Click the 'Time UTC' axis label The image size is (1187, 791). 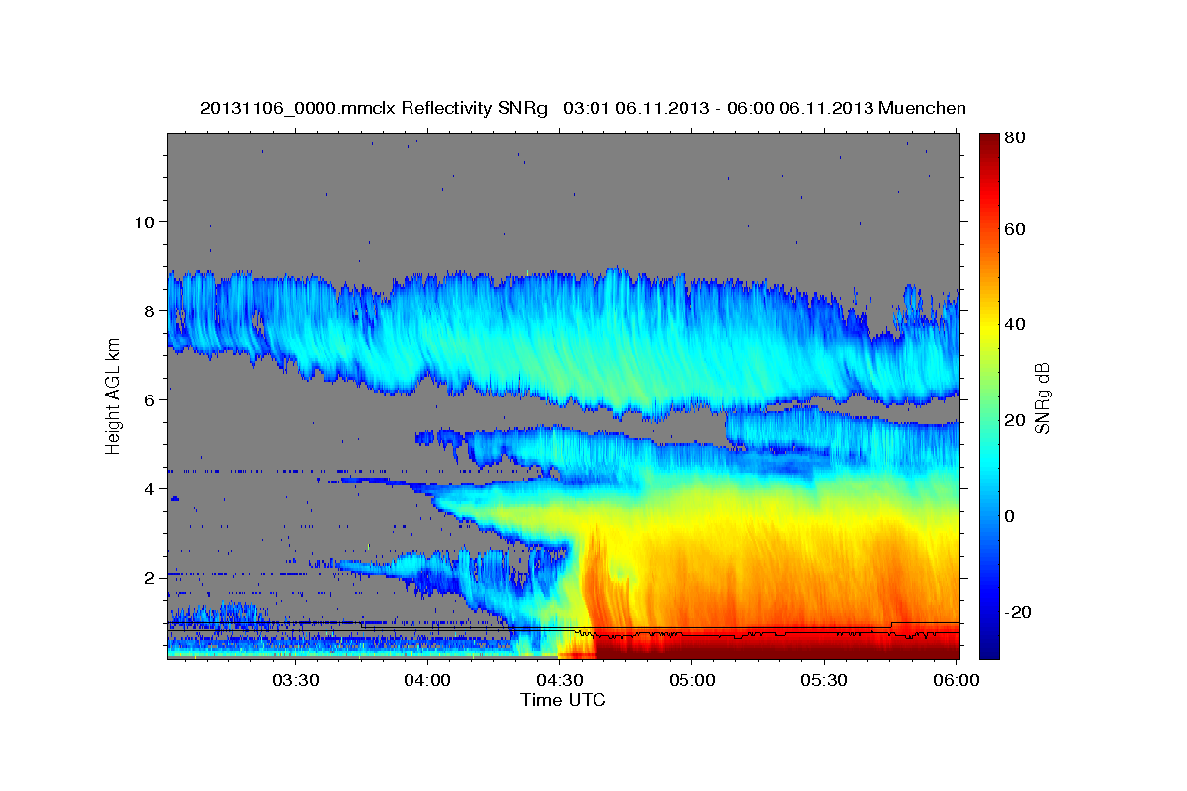[563, 700]
